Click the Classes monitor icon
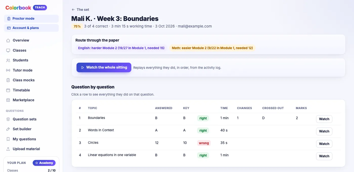 8,51
